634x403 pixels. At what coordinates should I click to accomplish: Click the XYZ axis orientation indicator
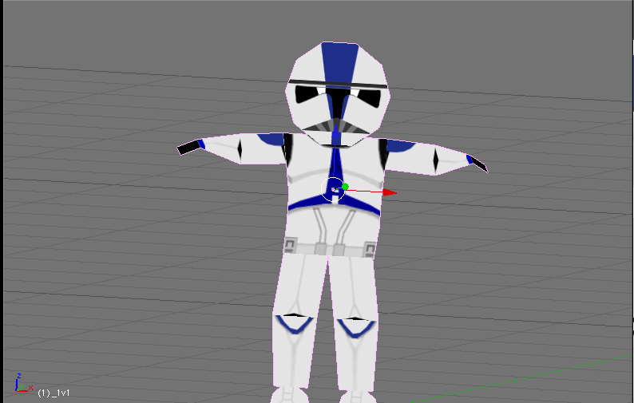click(x=23, y=383)
